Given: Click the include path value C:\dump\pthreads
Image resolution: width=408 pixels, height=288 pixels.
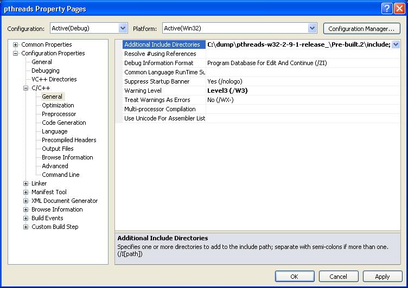Looking at the screenshot, I should click(x=299, y=44).
